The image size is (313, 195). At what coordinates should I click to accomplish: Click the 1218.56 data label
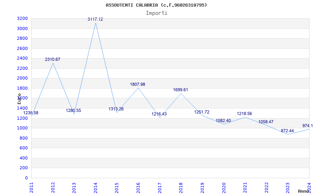pyautogui.click(x=244, y=113)
